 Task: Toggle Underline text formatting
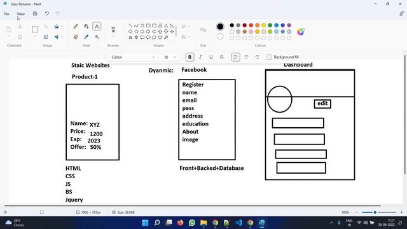[x=211, y=57]
